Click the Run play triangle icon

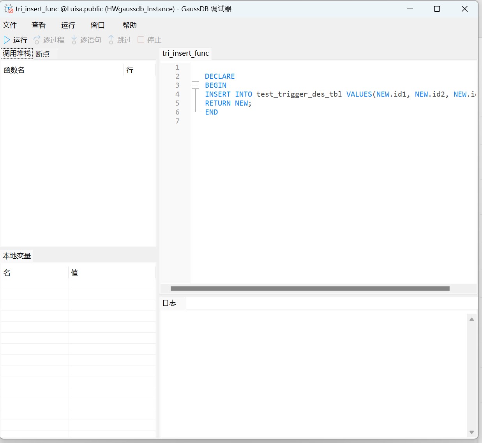pos(7,40)
